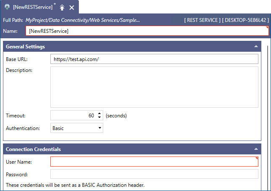Click the vertical scrollbar on right
The image size is (271, 191).
[268, 118]
